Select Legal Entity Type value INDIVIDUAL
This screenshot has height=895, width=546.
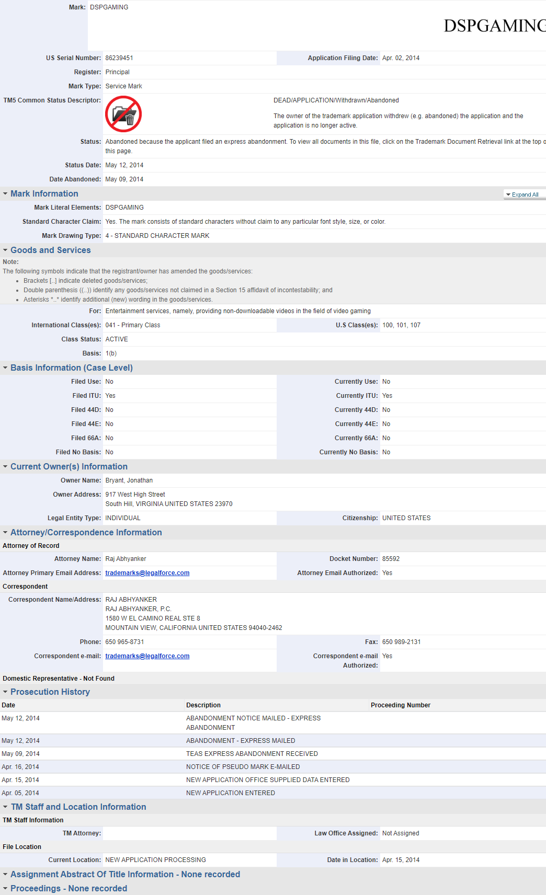pos(123,518)
